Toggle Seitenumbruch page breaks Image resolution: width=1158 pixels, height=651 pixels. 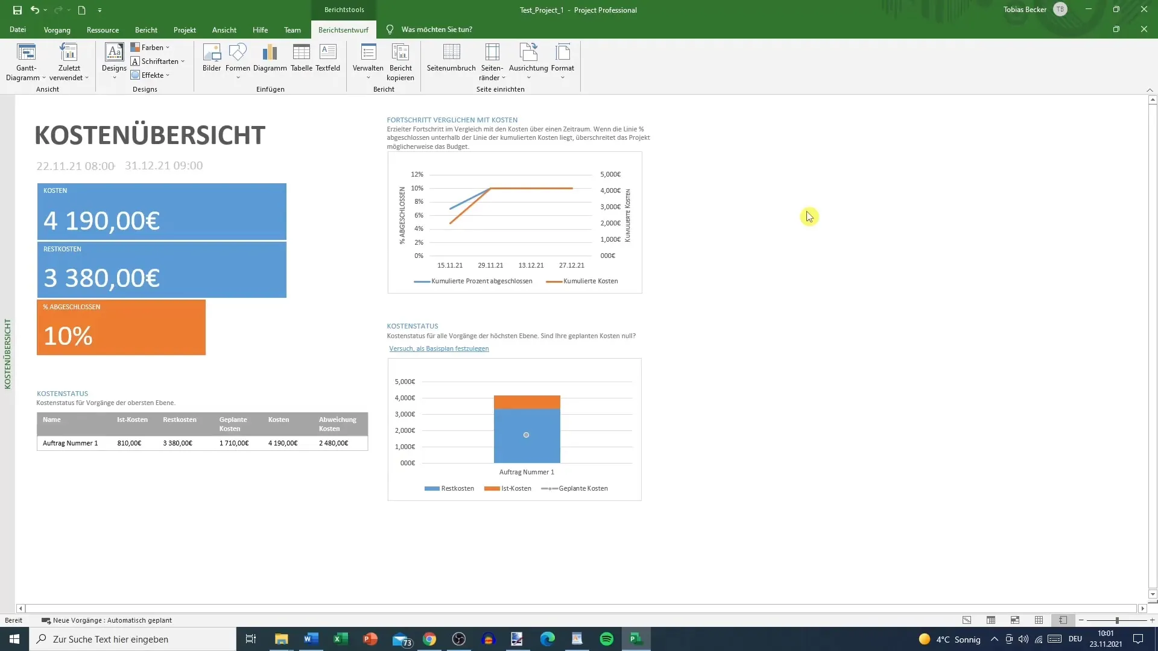point(451,58)
